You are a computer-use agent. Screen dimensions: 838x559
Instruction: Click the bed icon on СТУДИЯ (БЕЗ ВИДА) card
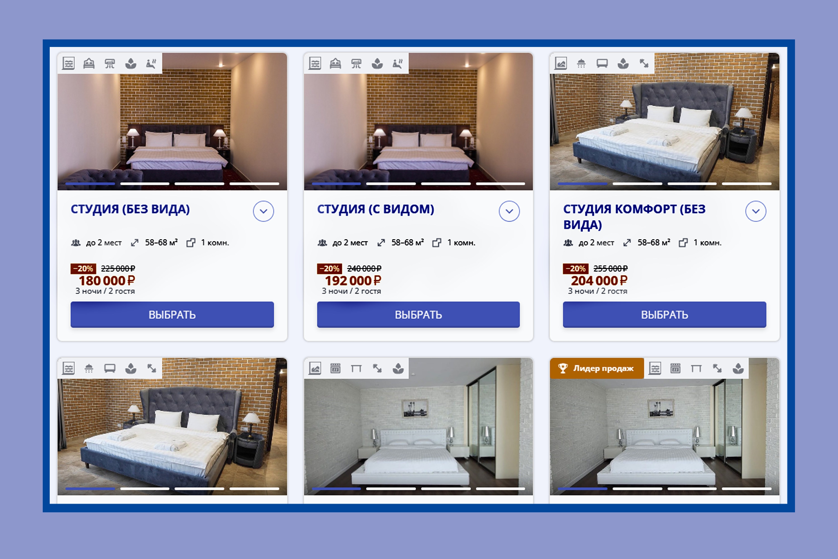pyautogui.click(x=89, y=63)
